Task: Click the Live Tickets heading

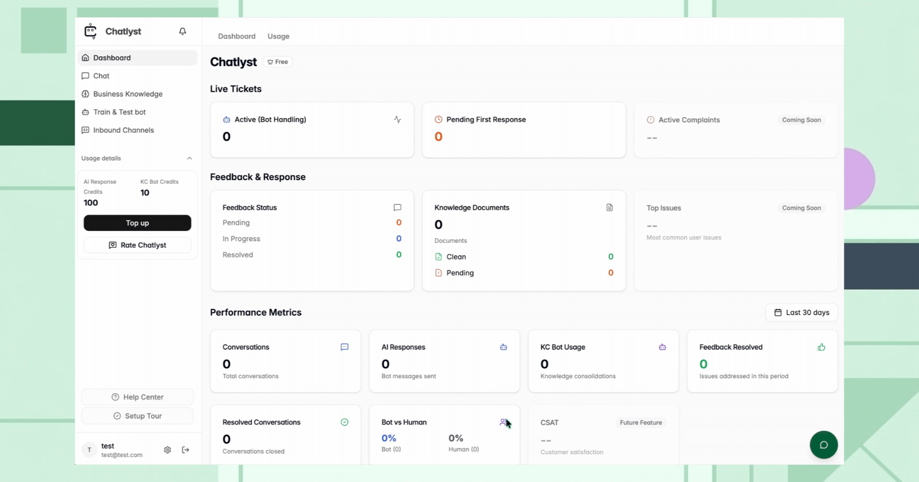Action: pos(236,89)
